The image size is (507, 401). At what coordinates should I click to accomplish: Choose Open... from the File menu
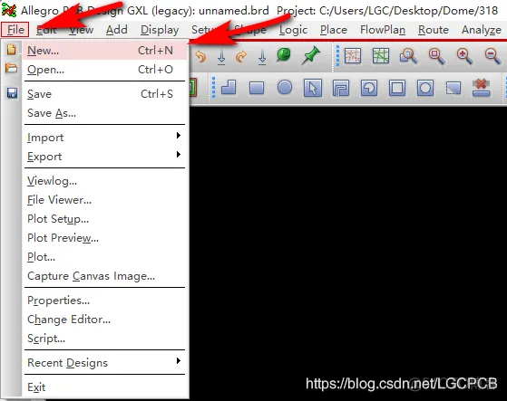(x=105, y=70)
